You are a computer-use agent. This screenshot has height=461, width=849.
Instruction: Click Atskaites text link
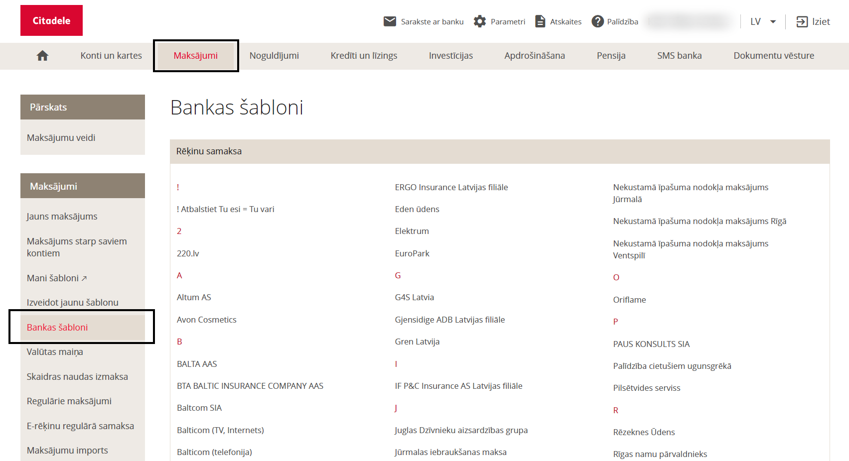click(x=566, y=21)
